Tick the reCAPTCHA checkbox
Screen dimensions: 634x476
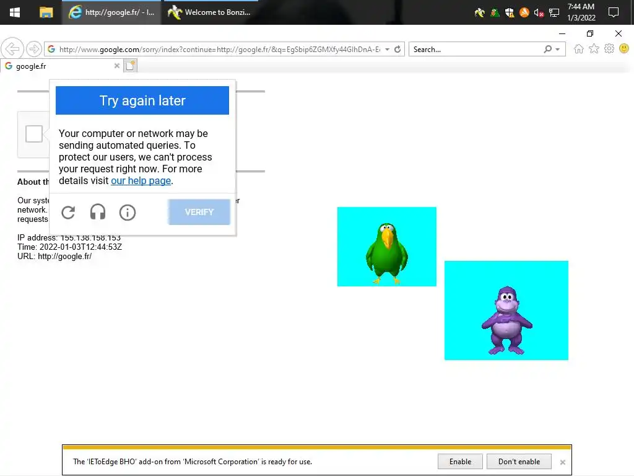click(x=34, y=134)
